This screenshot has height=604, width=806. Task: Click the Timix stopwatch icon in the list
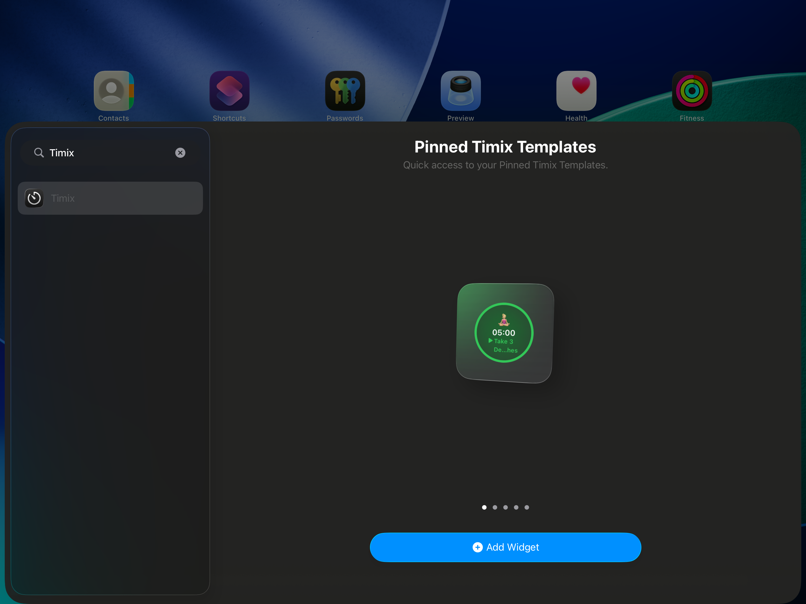(34, 198)
